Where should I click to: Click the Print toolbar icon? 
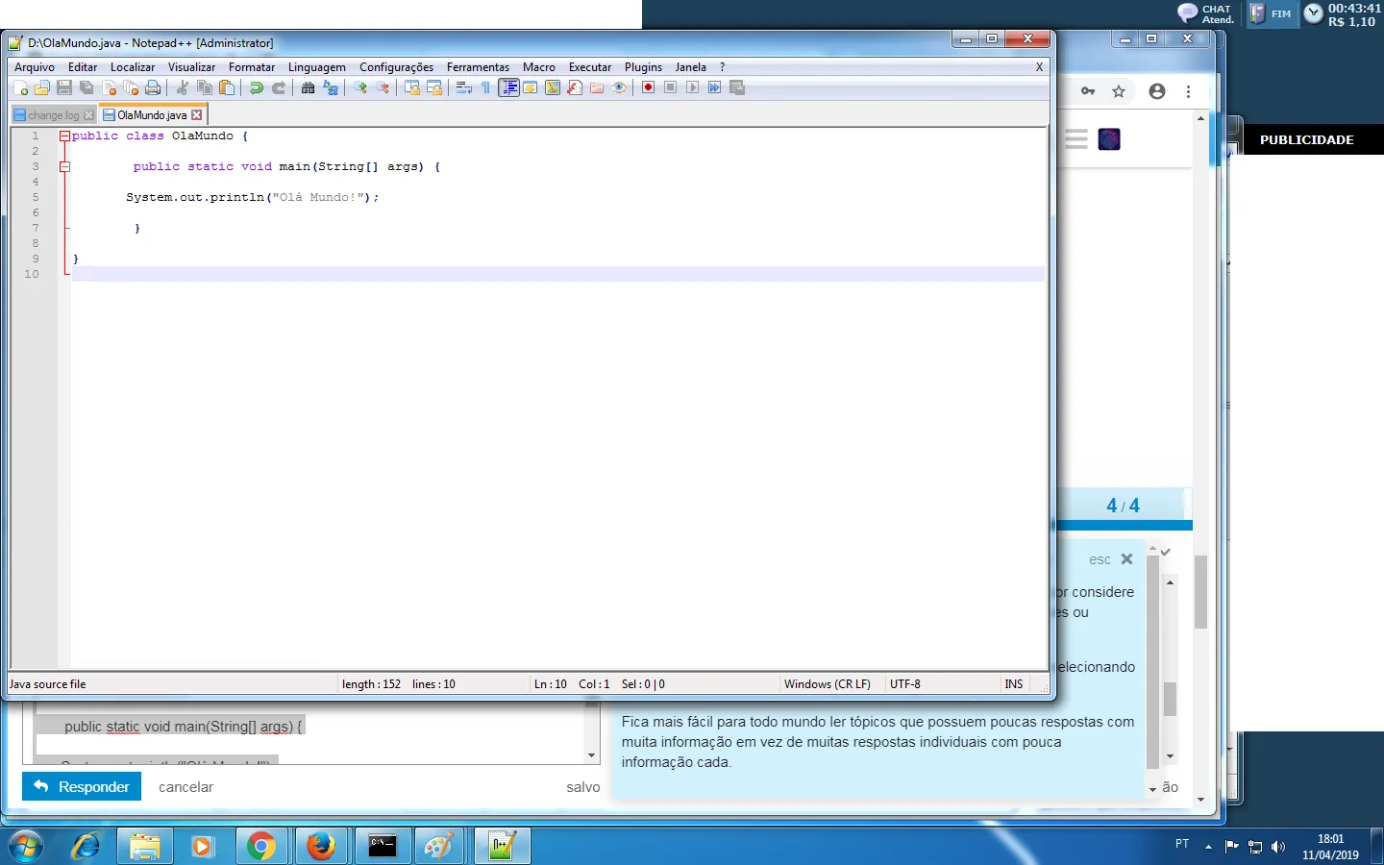pos(153,87)
